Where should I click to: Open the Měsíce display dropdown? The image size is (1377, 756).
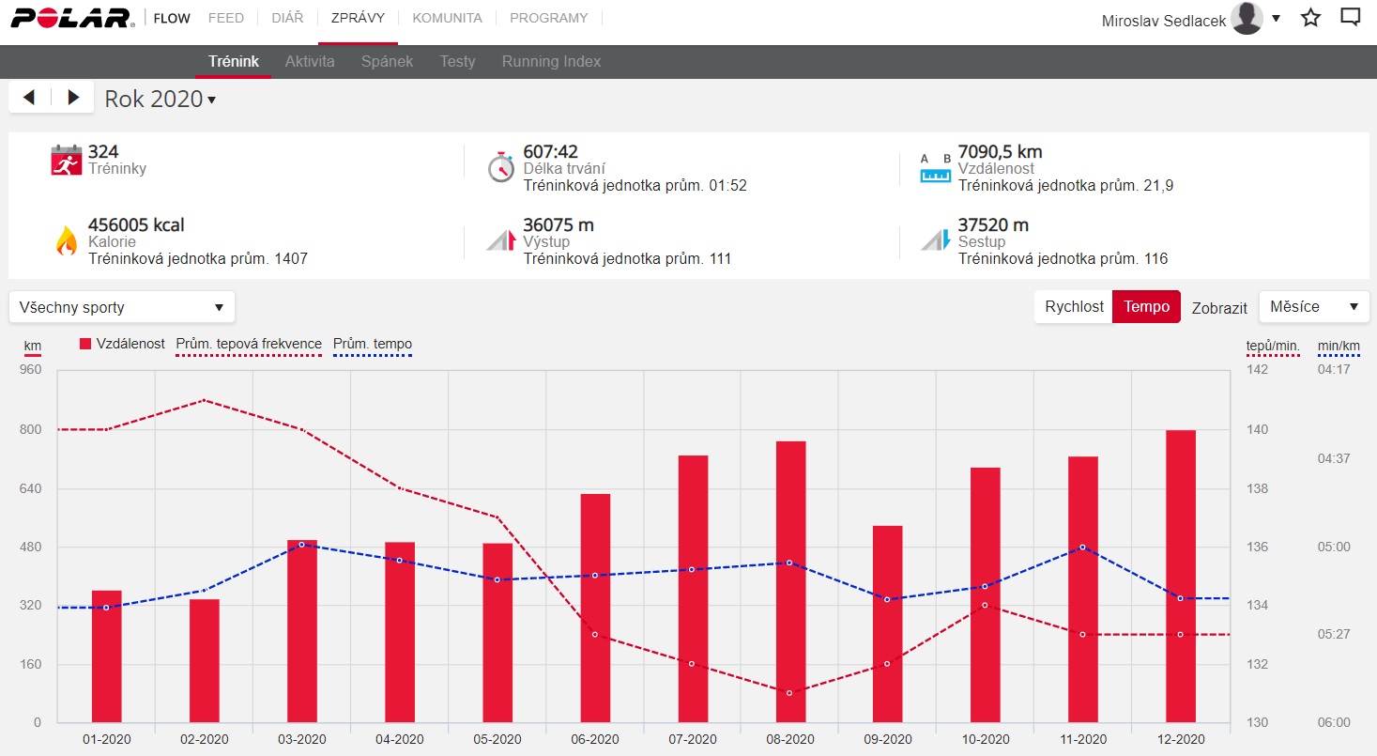tap(1314, 307)
